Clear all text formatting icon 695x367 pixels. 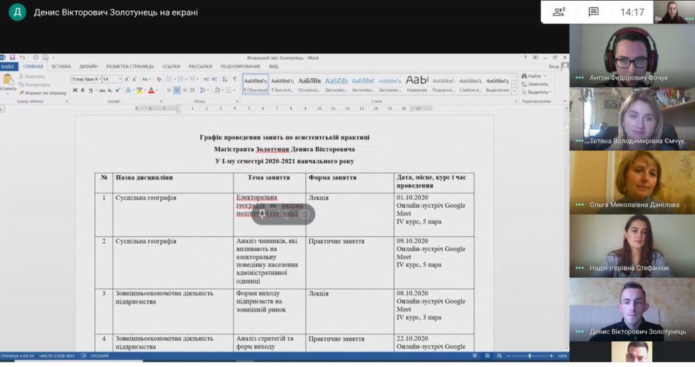(x=159, y=79)
